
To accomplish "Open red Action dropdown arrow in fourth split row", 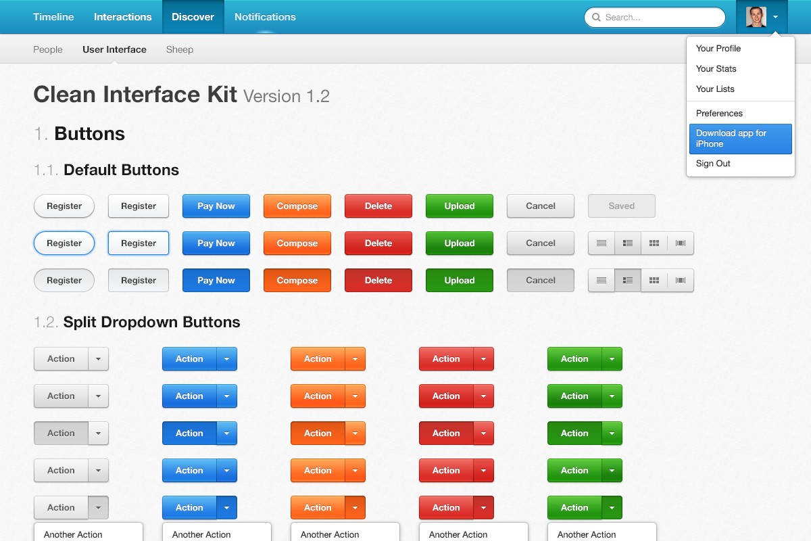I will tap(483, 471).
